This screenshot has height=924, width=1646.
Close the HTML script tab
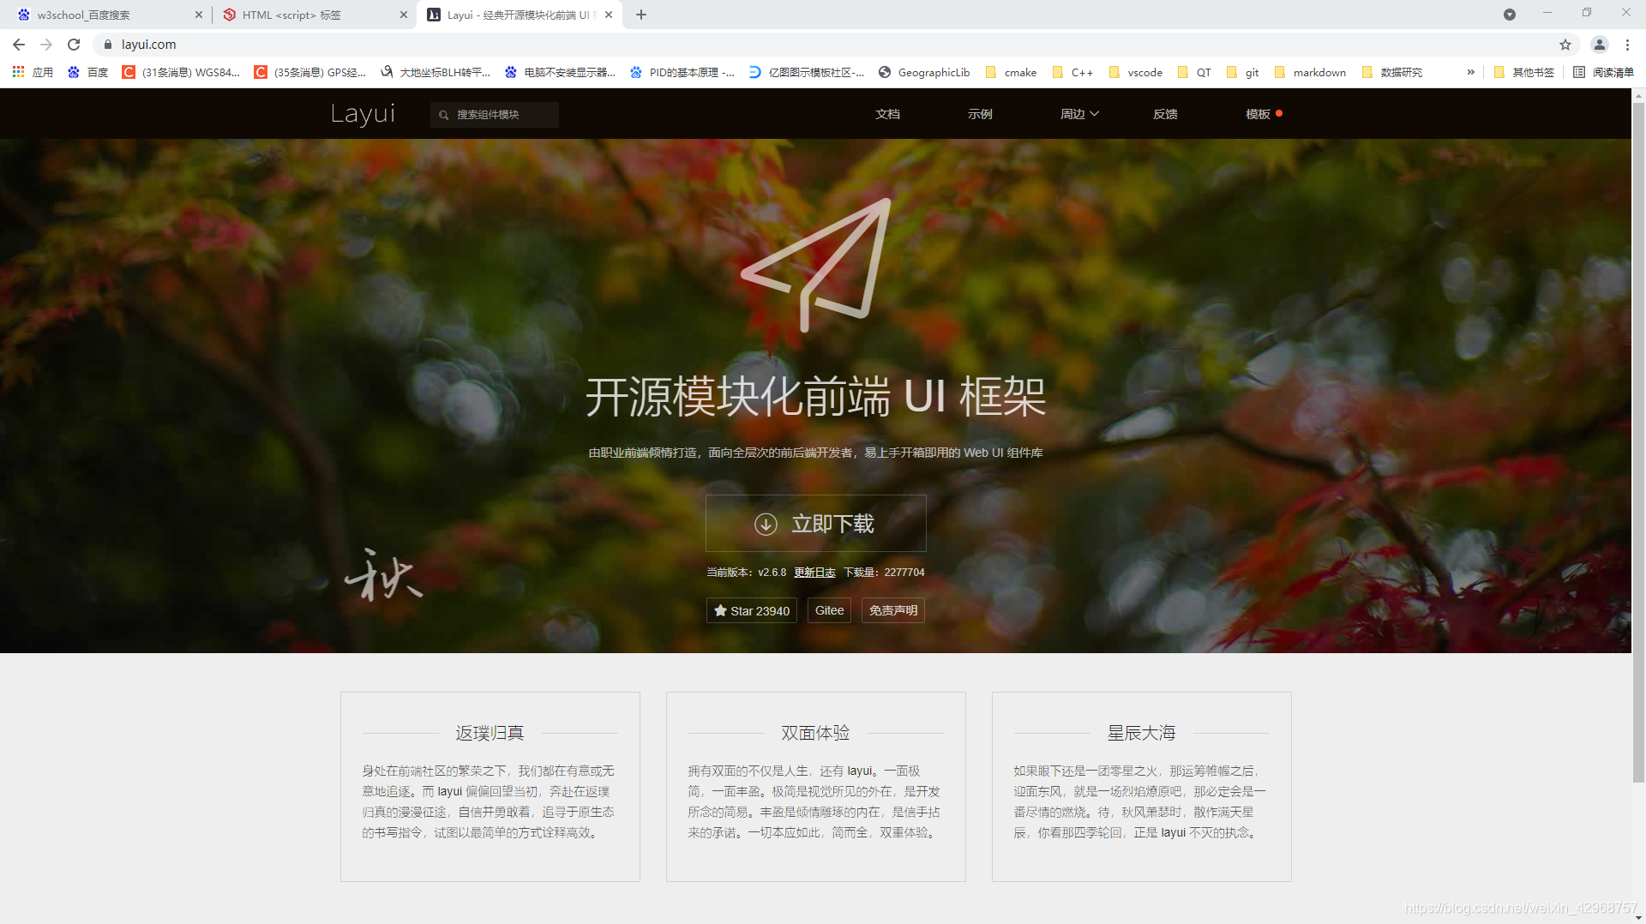(404, 15)
